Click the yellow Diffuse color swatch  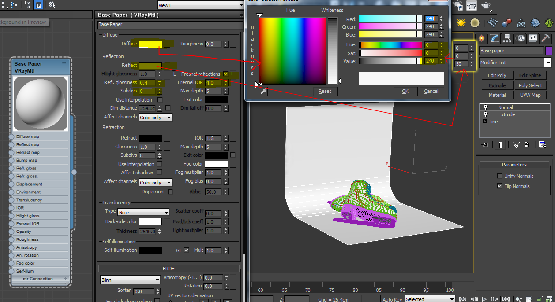point(150,44)
